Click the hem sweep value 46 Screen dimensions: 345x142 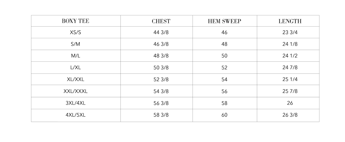tap(224, 32)
